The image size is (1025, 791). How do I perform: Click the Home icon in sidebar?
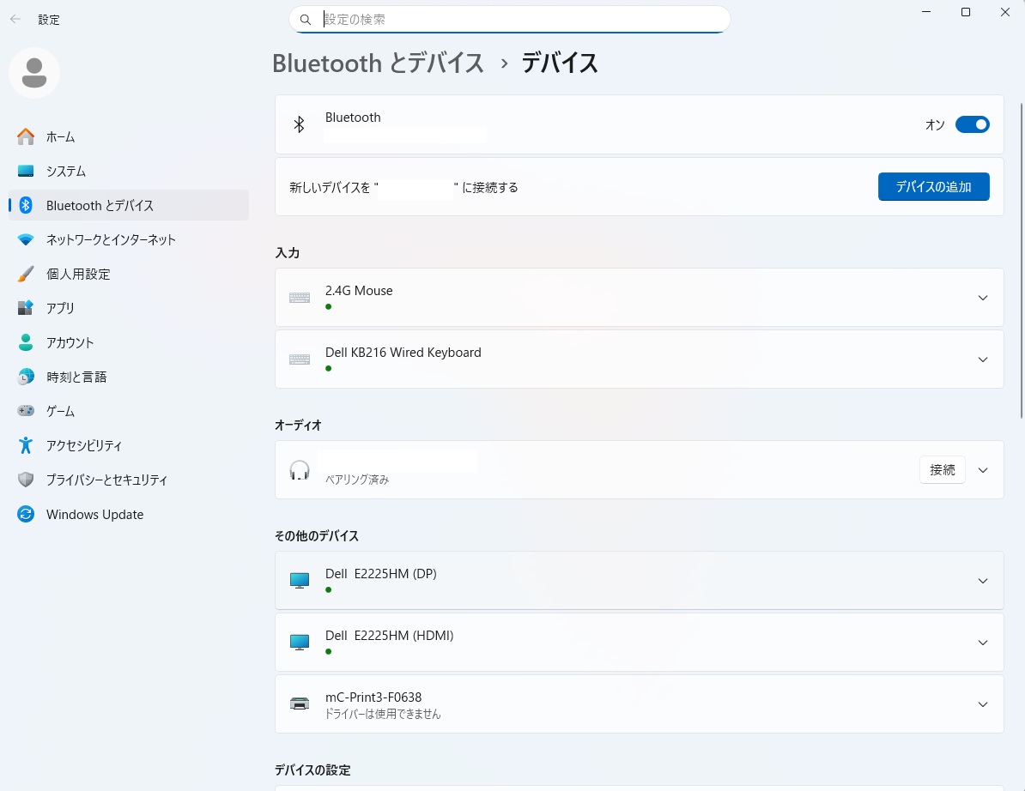(26, 136)
